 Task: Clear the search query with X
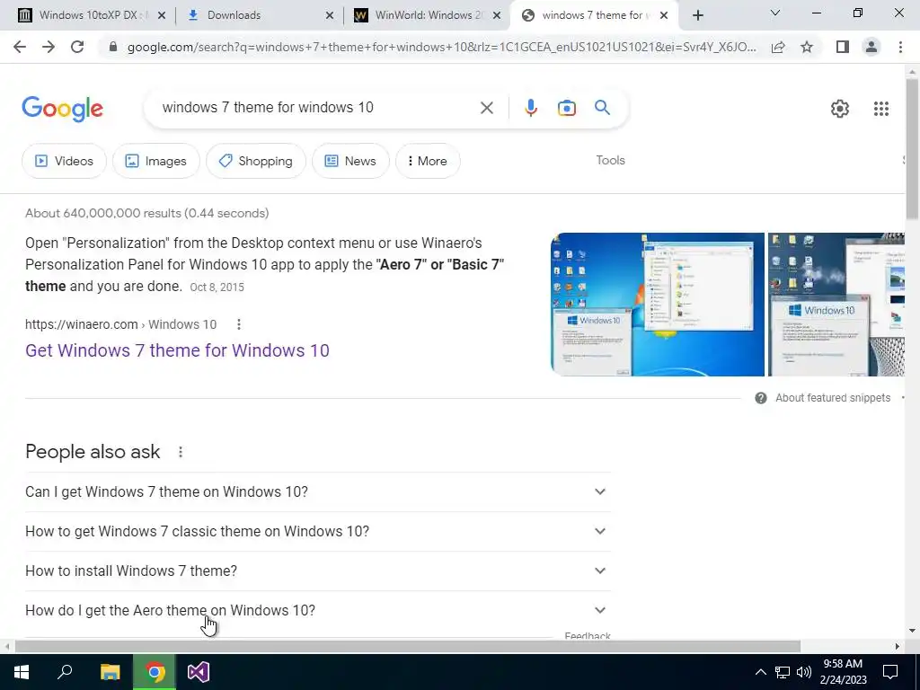486,108
